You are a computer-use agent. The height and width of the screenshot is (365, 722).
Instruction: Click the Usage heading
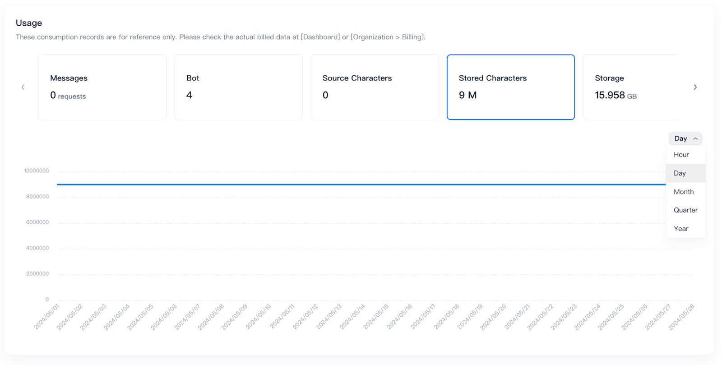coord(29,23)
